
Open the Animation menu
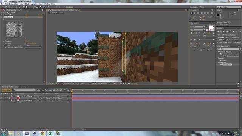click(34, 4)
